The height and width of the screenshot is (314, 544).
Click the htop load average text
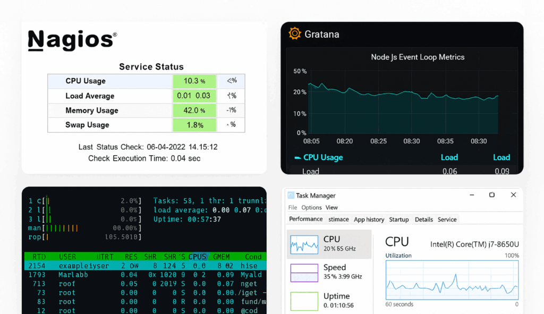click(210, 210)
